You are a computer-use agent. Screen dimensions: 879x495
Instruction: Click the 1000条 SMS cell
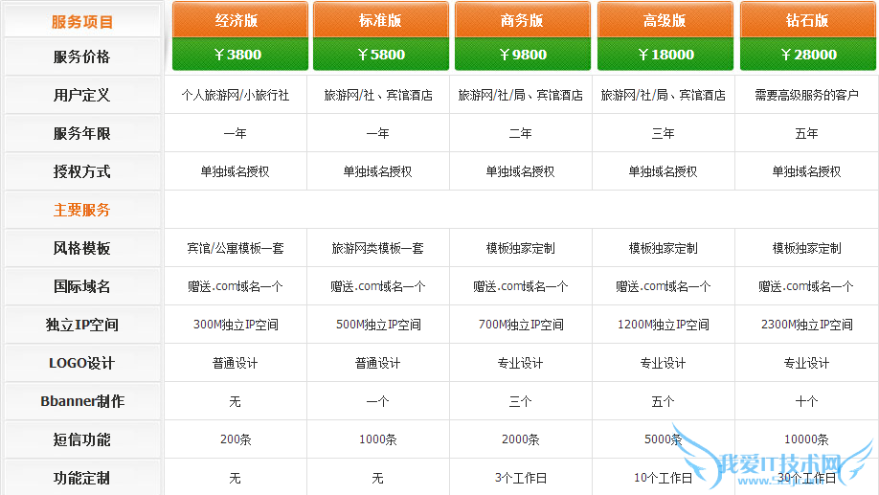pos(378,439)
